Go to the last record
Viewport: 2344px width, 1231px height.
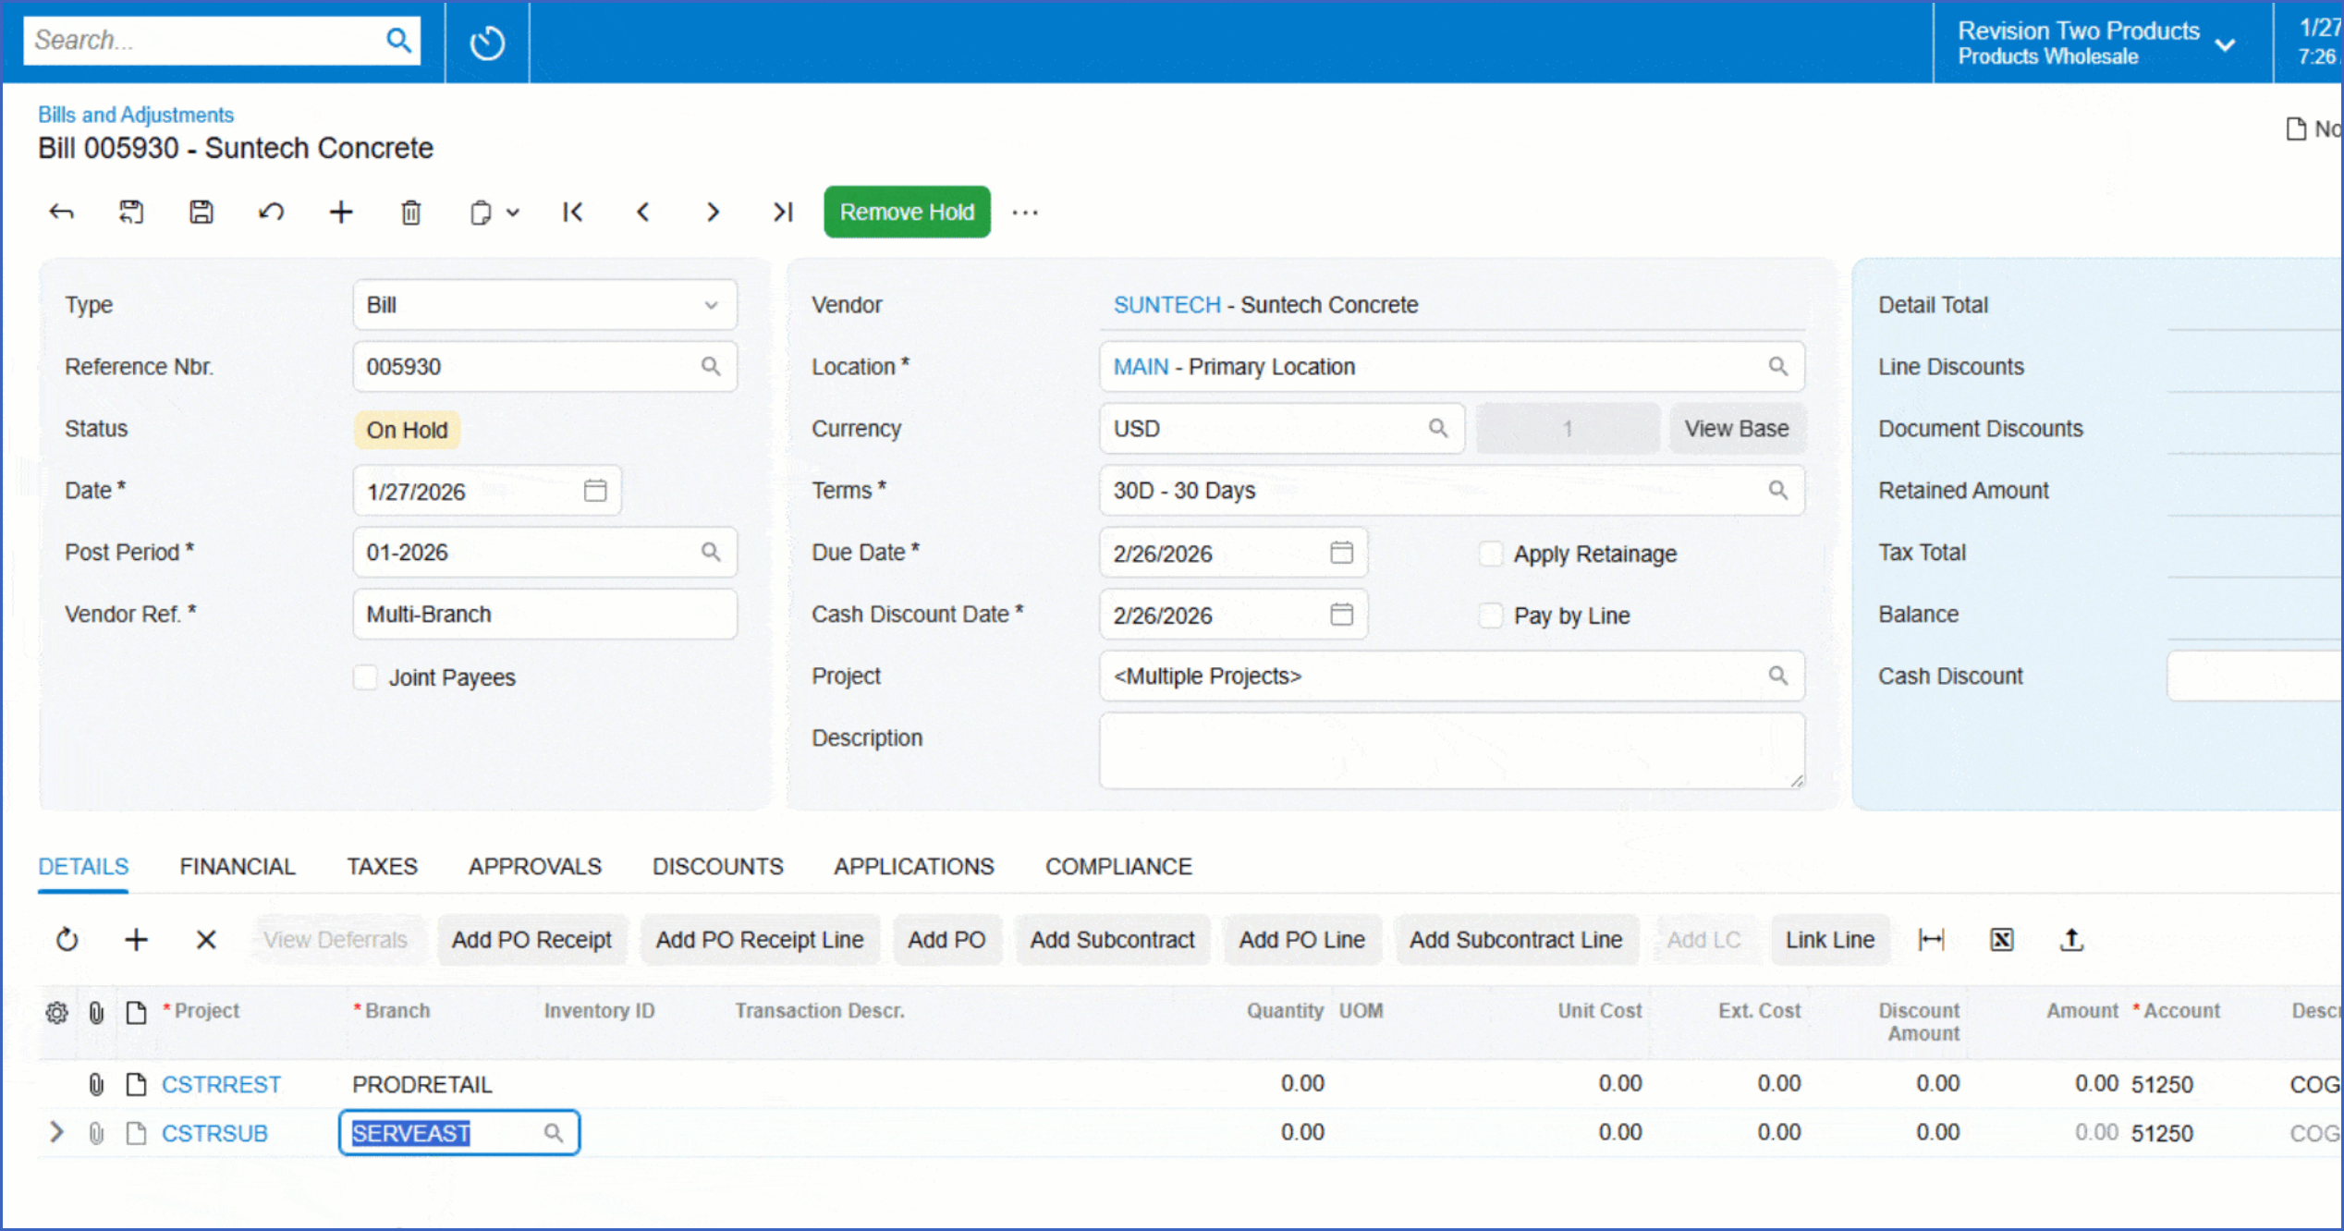pyautogui.click(x=783, y=213)
